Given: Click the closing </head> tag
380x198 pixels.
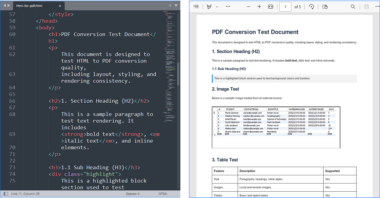Looking at the screenshot, I should point(47,21).
